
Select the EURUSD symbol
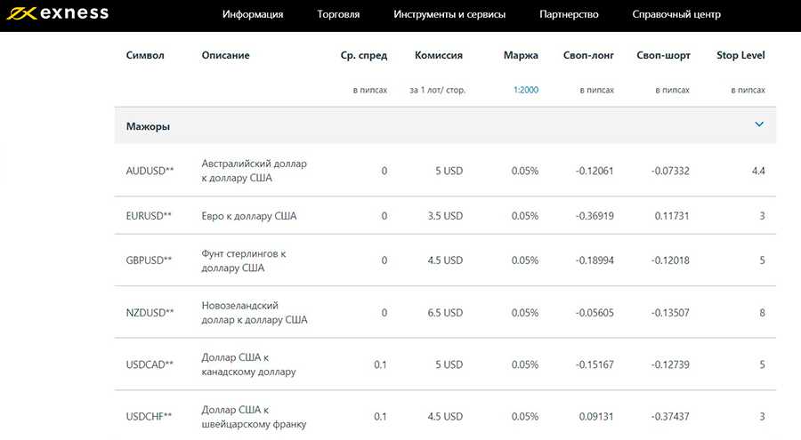(150, 216)
